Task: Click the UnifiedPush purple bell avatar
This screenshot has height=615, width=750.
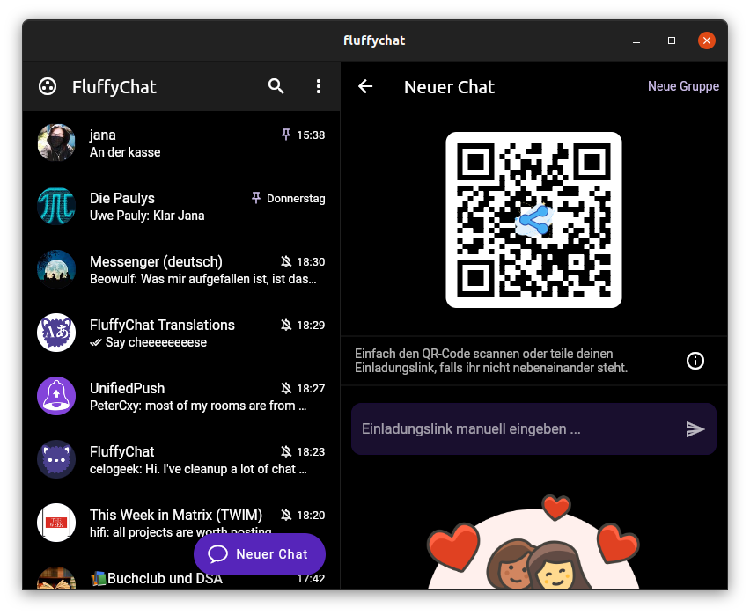Action: (x=56, y=396)
